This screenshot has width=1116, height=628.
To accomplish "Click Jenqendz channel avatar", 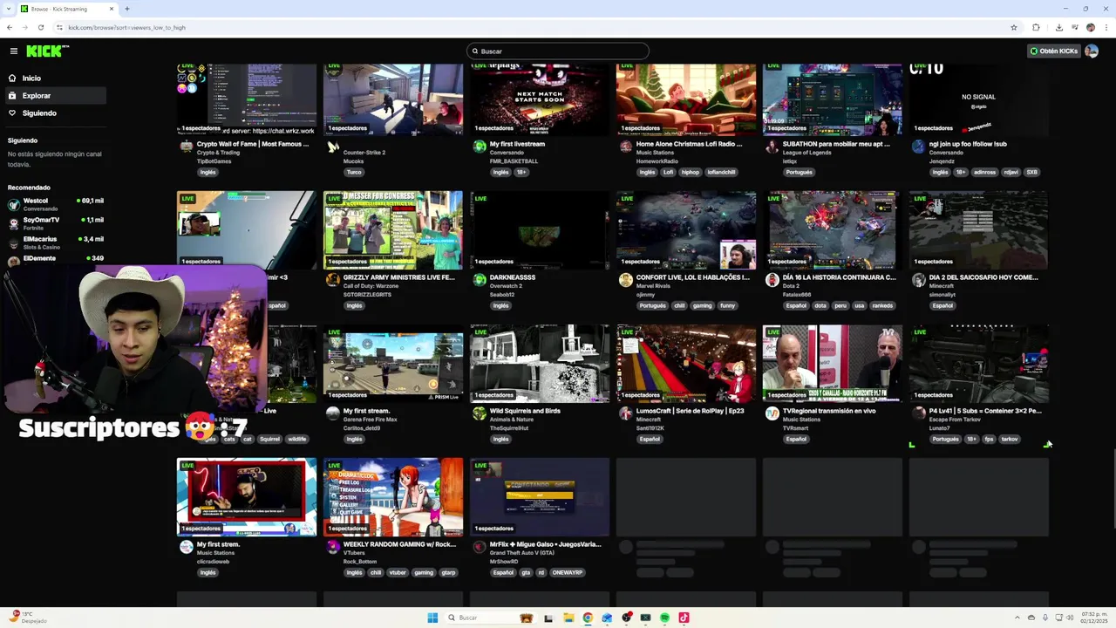I will [918, 147].
